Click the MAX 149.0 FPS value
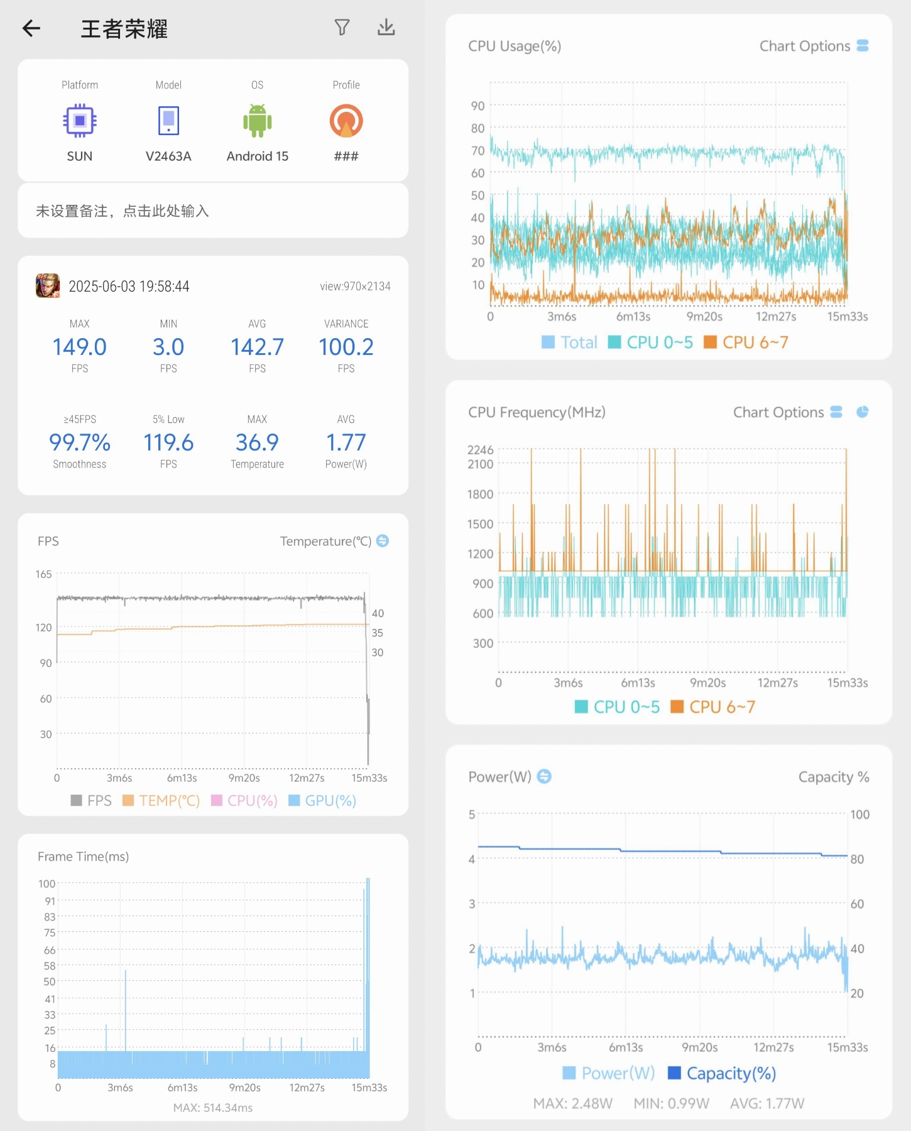Screen dimensions: 911x1131 80,347
